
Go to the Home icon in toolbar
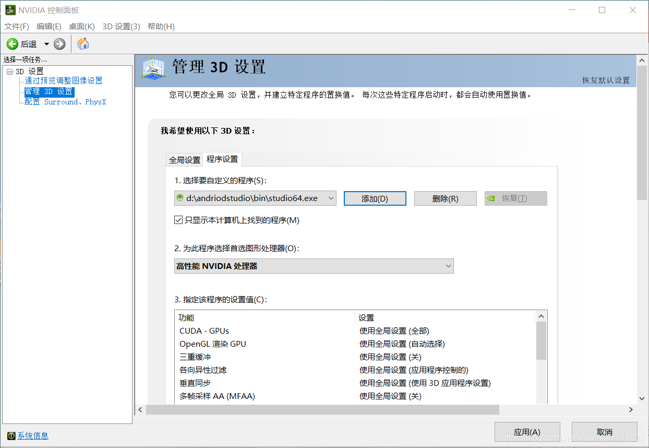pyautogui.click(x=83, y=44)
